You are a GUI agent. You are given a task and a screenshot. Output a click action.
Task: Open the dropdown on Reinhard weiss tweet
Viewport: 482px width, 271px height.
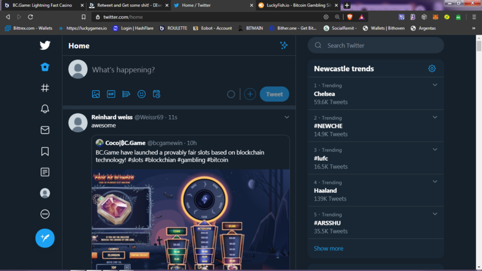point(286,117)
